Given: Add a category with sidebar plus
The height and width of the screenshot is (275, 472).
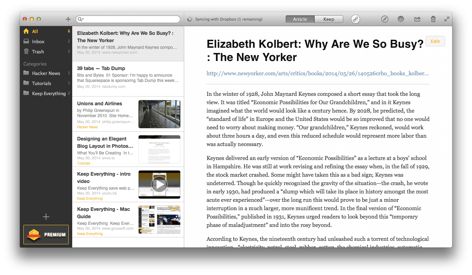Looking at the screenshot, I should coord(46,217).
